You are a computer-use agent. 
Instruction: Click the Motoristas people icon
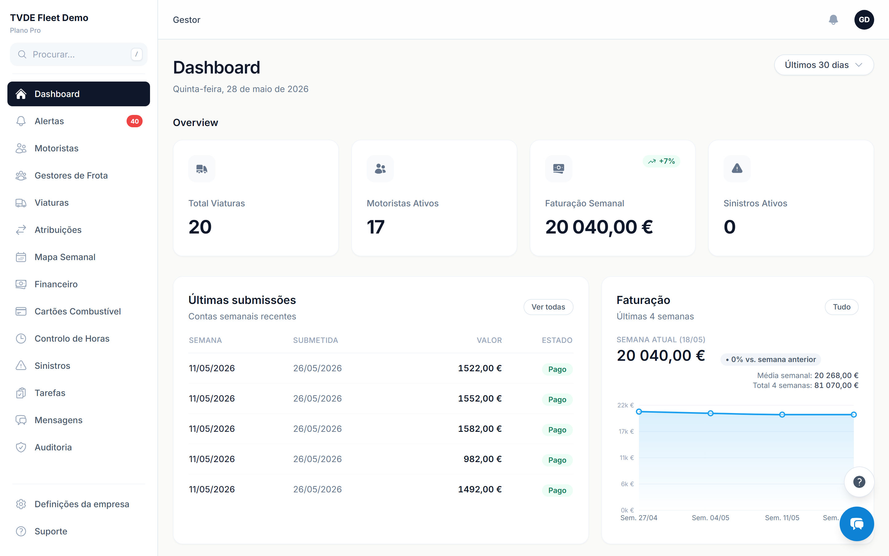coord(21,149)
